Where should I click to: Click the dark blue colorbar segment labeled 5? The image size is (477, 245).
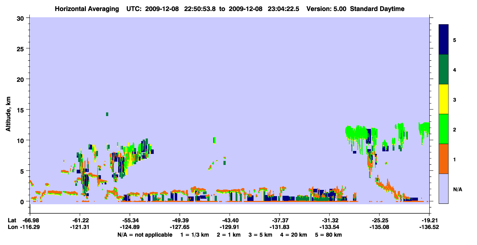coord(444,40)
